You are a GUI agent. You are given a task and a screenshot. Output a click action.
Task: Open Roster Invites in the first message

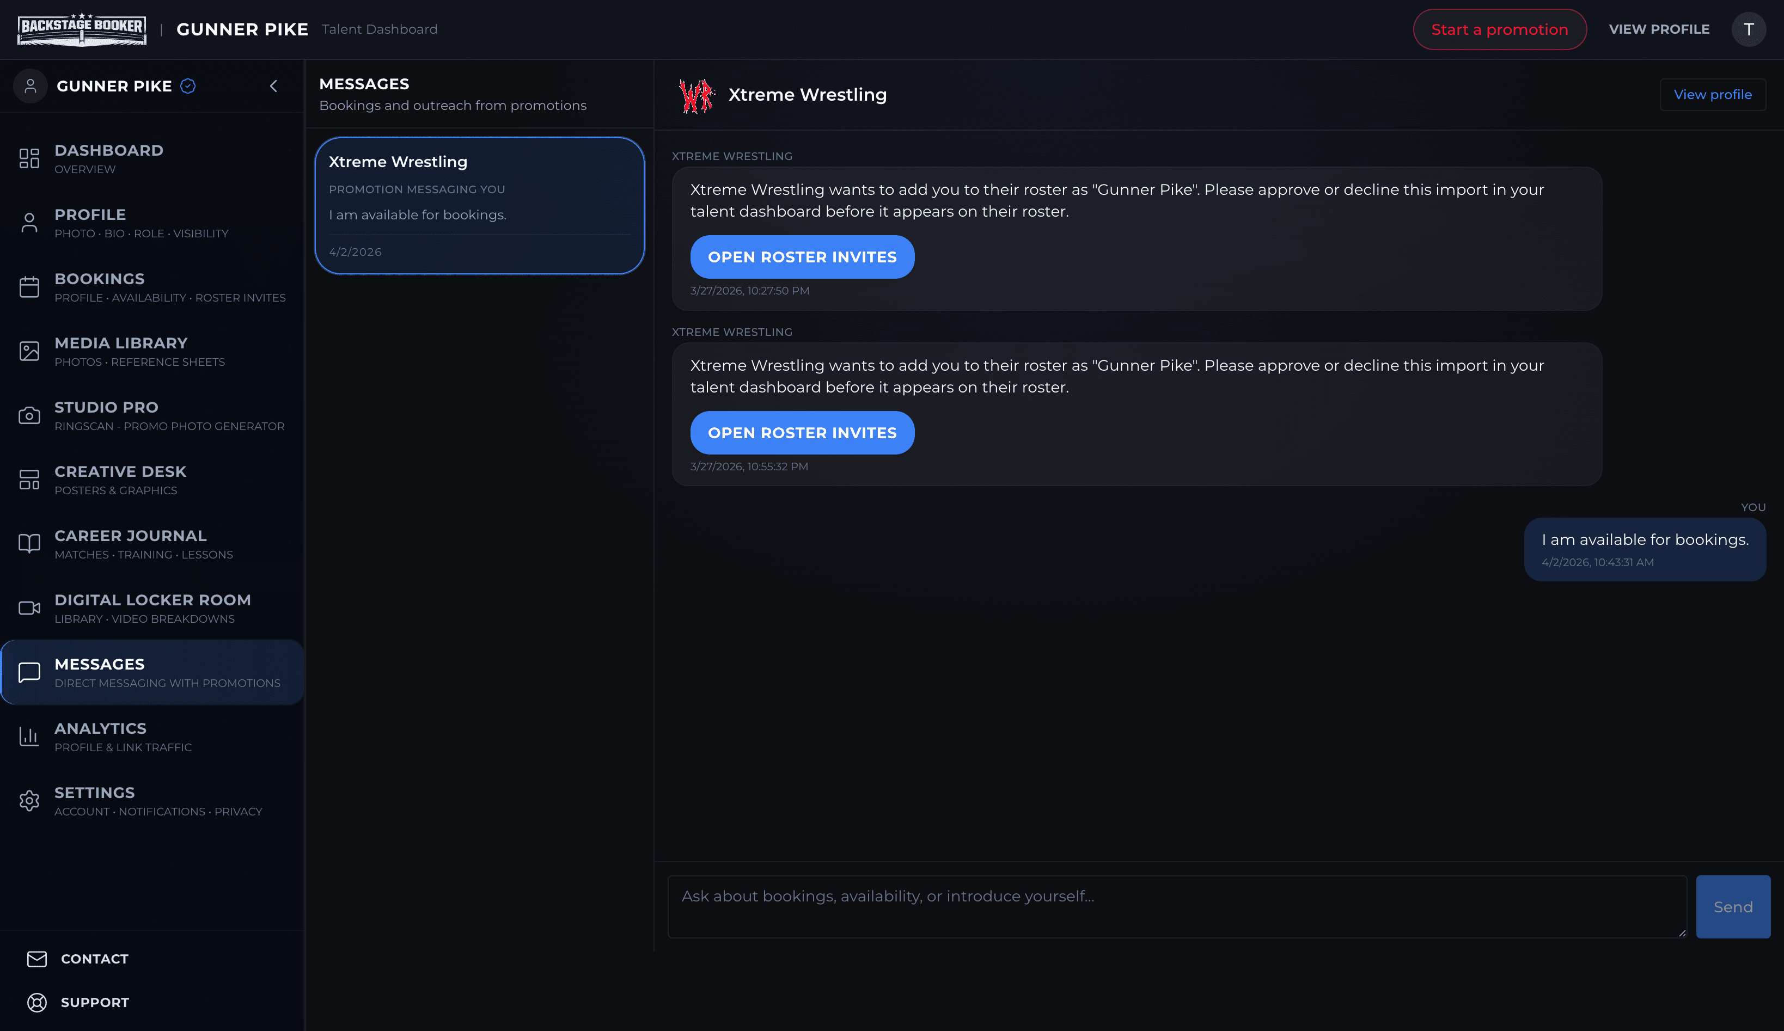802,257
